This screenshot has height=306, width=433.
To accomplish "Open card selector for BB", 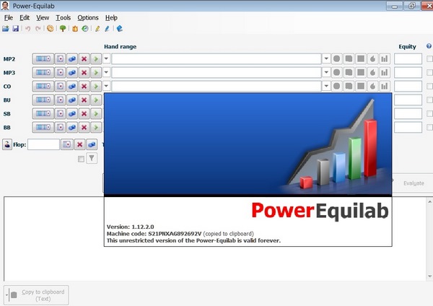I will pyautogui.click(x=60, y=127).
